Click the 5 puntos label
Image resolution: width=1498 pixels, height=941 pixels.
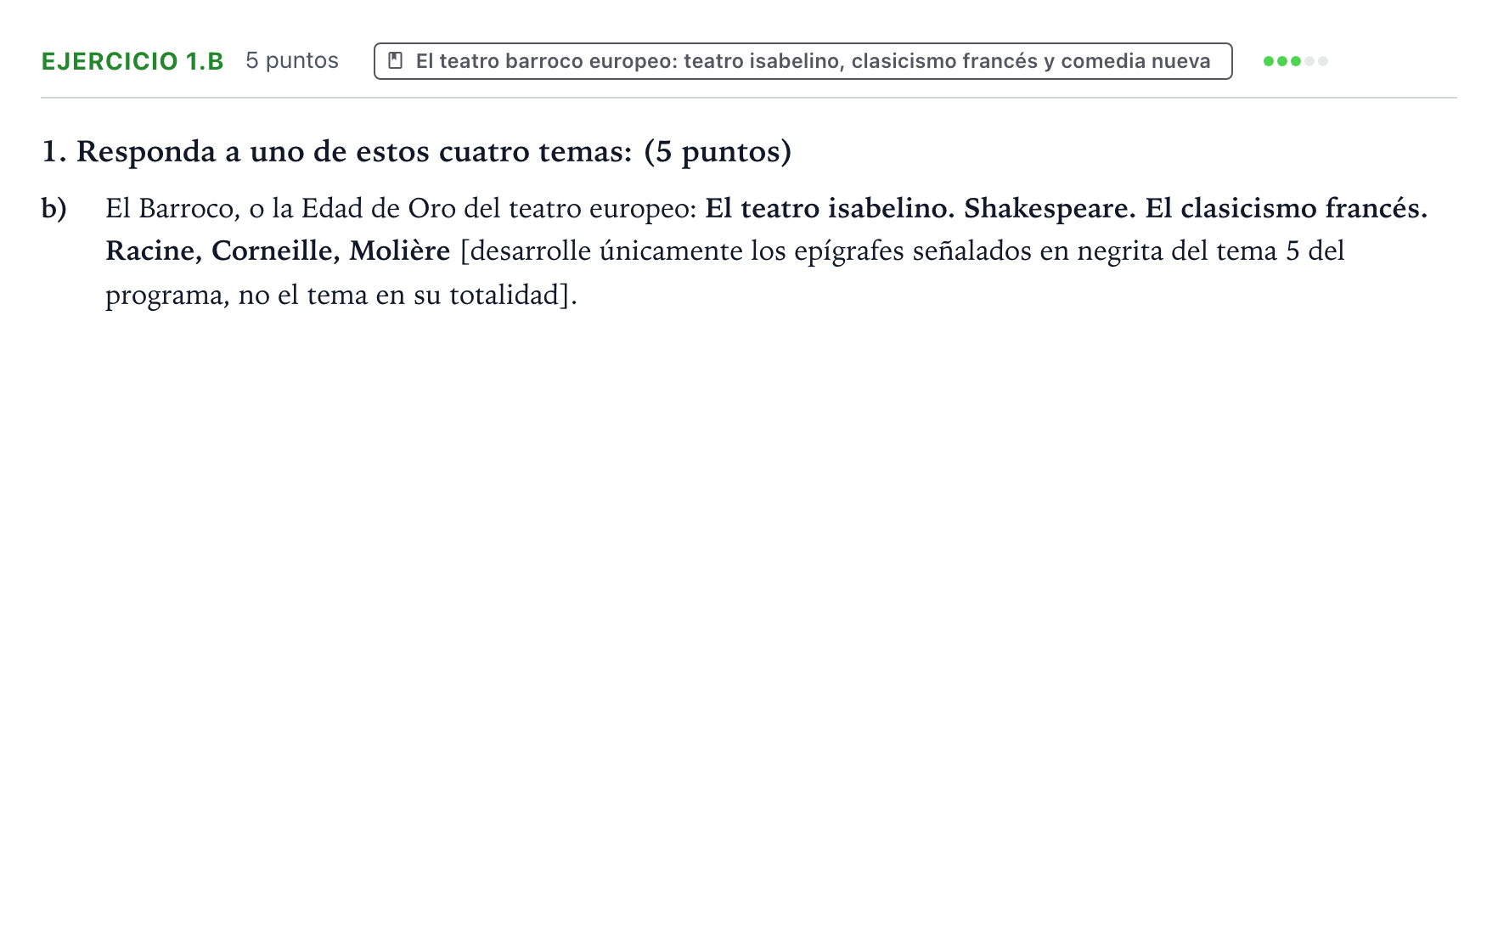tap(292, 61)
